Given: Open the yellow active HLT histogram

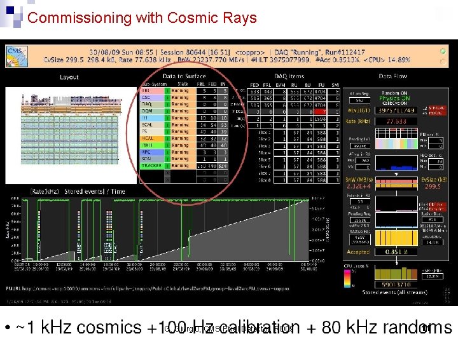Looking at the screenshot, I should point(396,238).
